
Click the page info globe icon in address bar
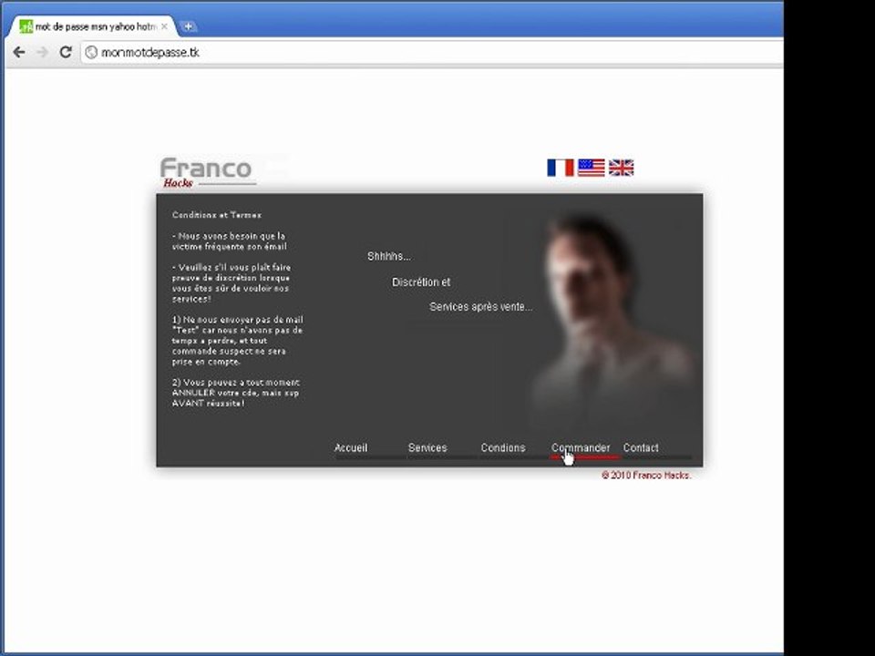tap(91, 53)
